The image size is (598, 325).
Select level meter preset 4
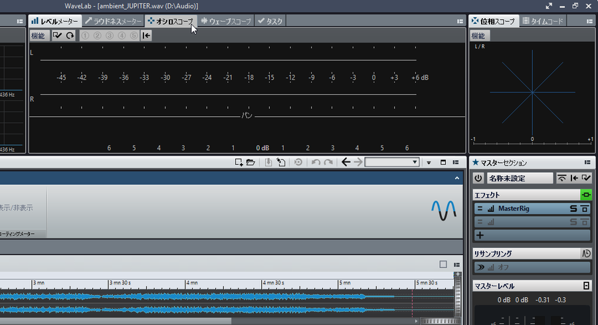(x=122, y=35)
